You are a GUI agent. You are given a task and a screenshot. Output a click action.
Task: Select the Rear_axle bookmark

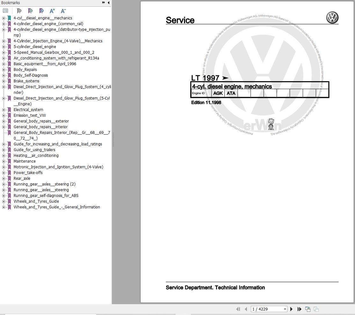coord(22,178)
